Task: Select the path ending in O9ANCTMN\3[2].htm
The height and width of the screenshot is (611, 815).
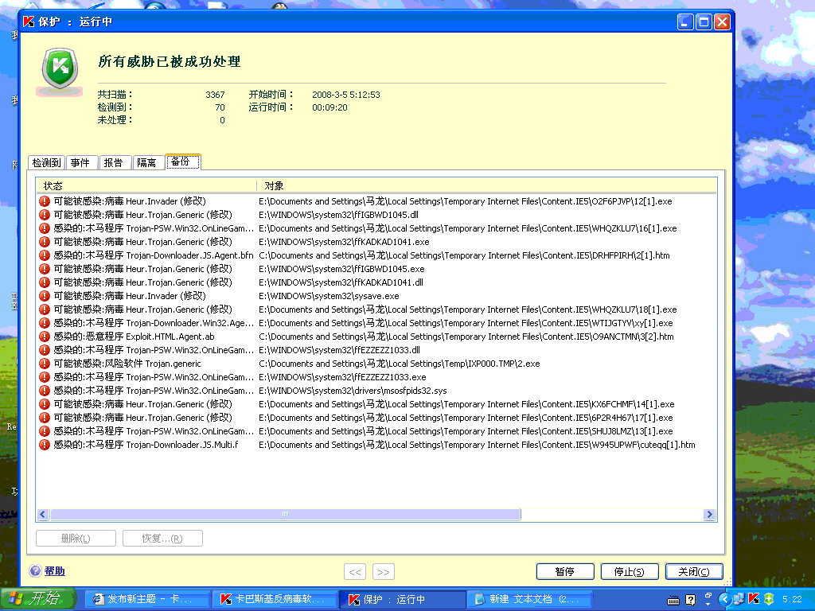Action: pos(466,337)
